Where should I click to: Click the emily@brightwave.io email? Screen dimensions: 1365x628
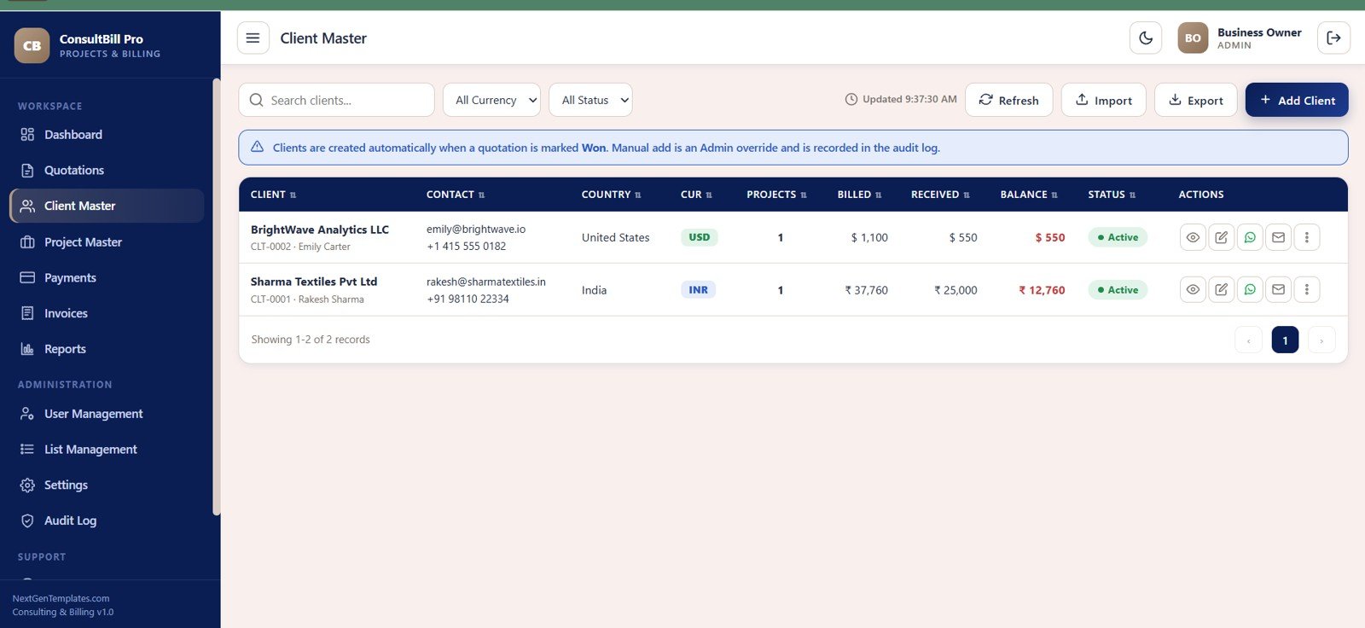(476, 229)
